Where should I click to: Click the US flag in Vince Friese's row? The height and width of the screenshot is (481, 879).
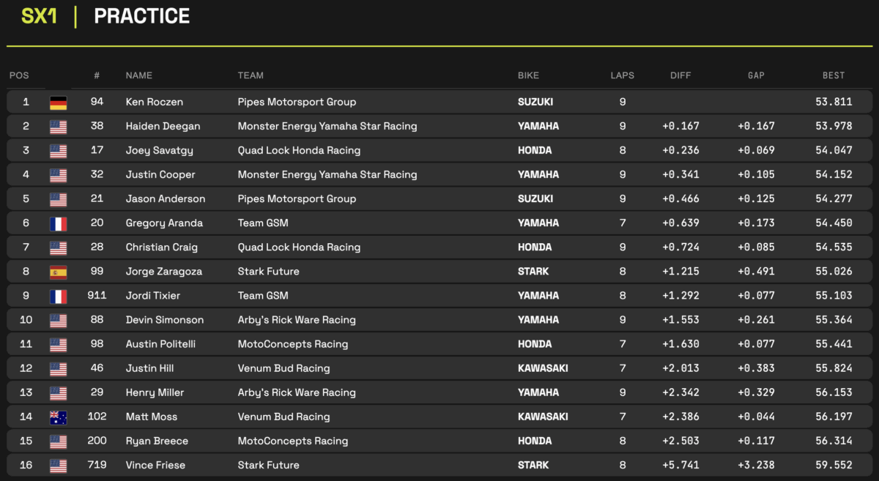[x=58, y=465]
